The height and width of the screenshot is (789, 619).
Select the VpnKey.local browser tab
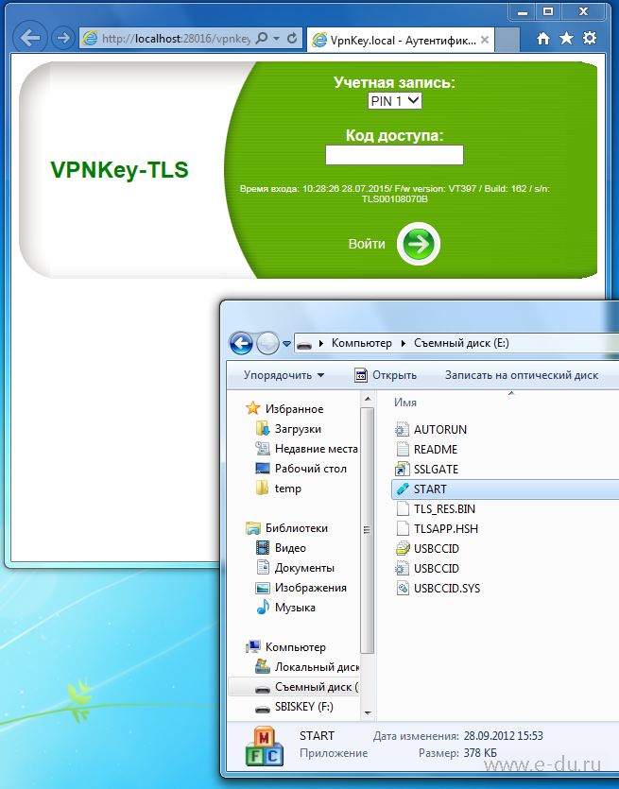click(x=401, y=40)
